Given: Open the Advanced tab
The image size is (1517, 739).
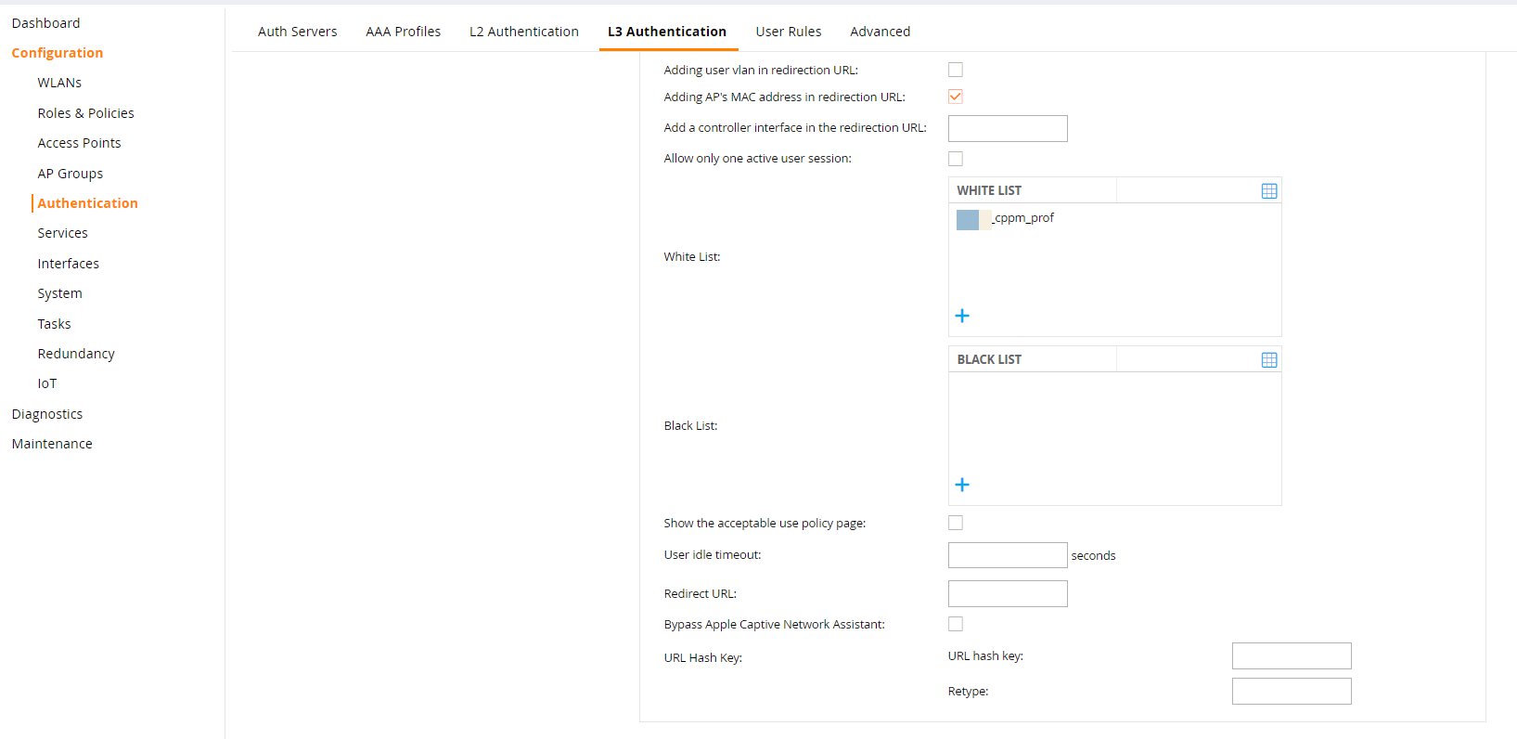Looking at the screenshot, I should [x=880, y=32].
